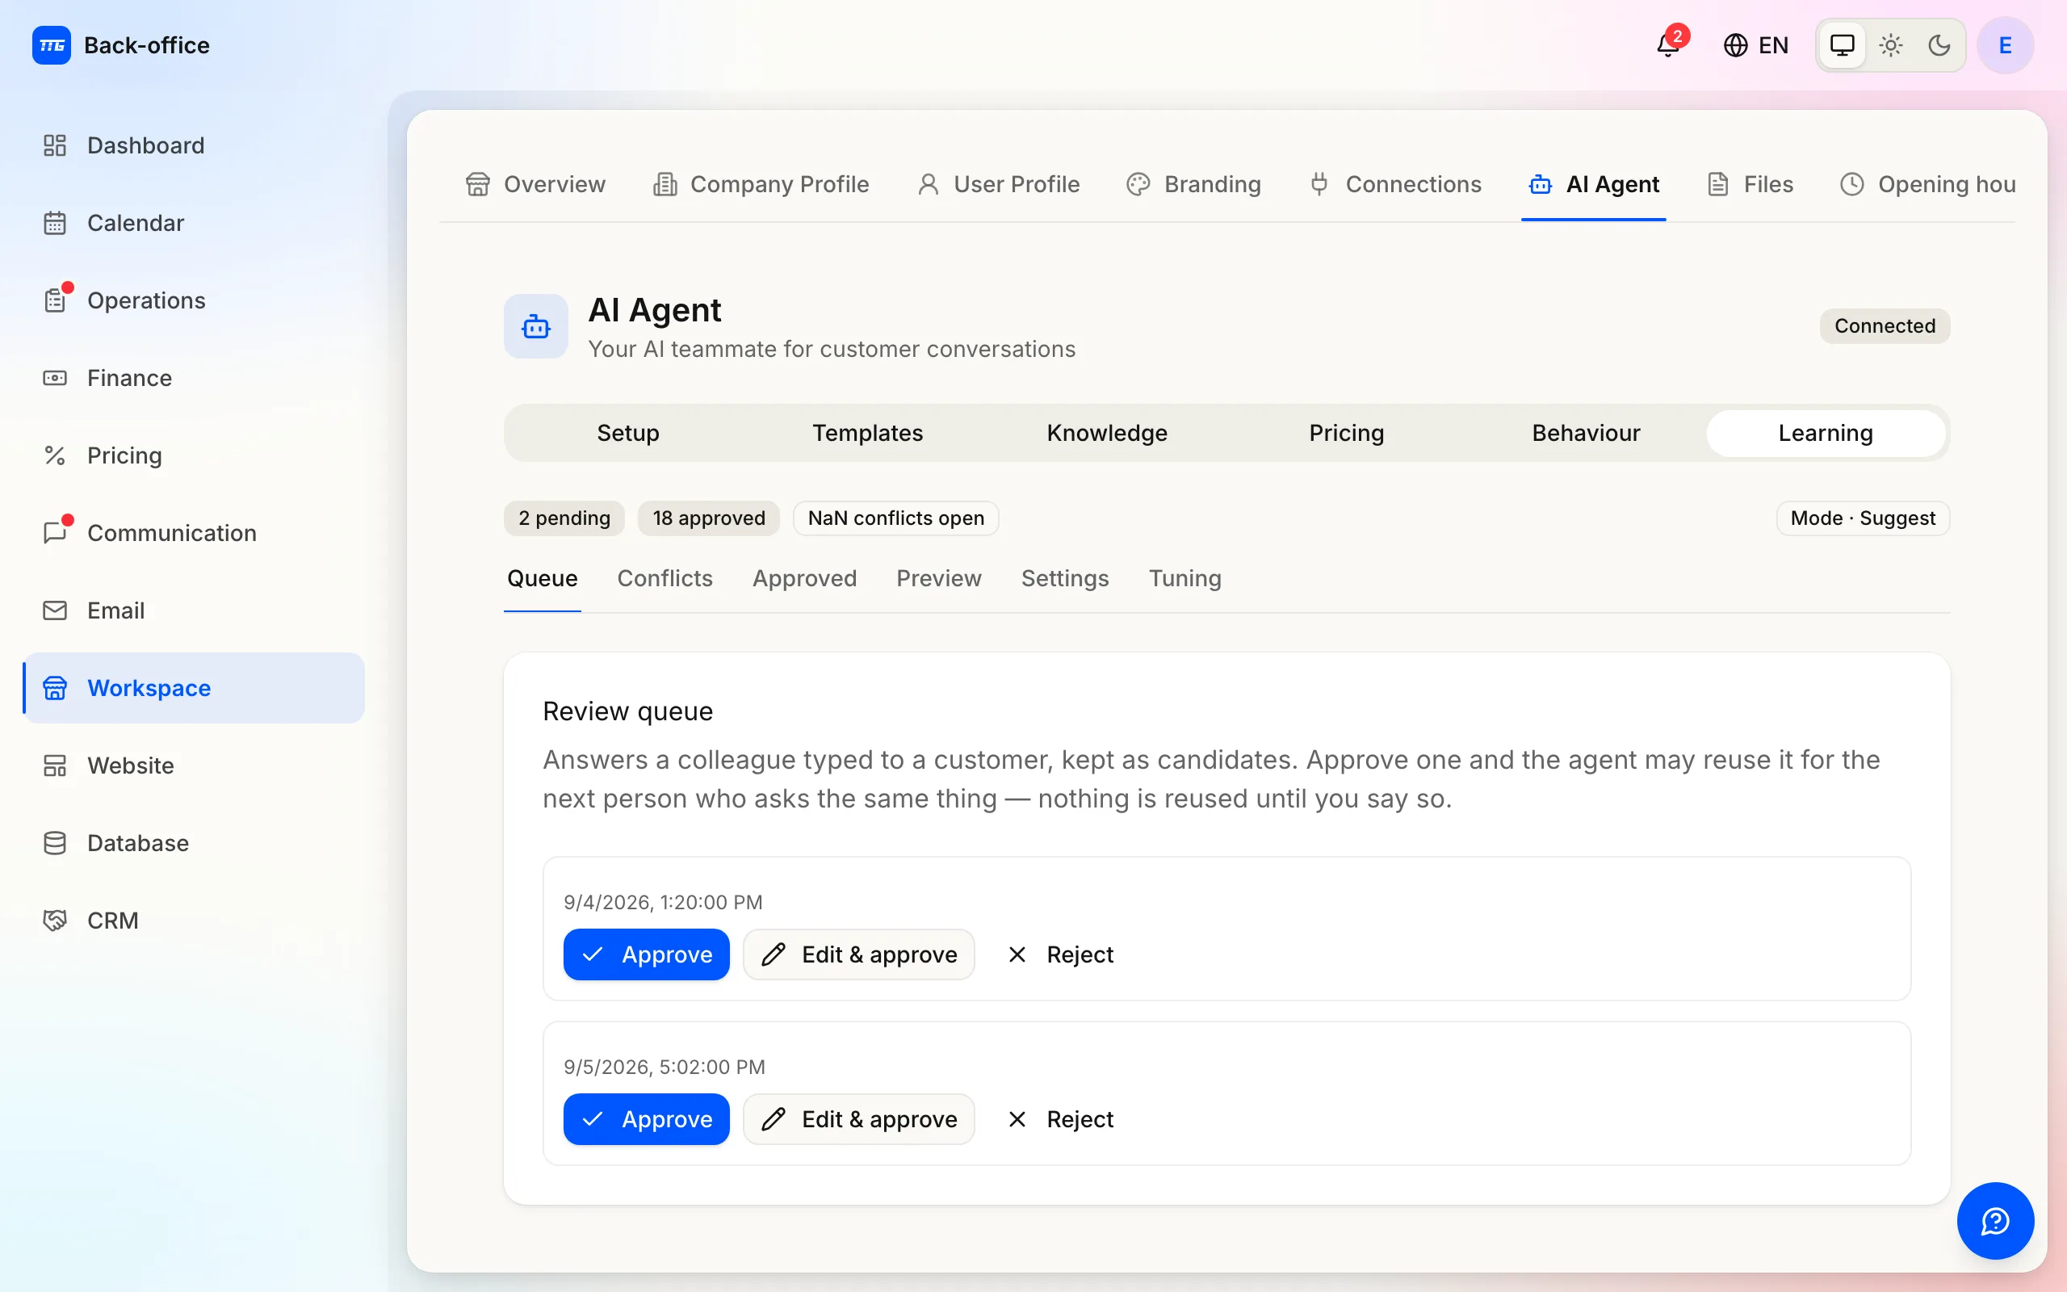Open the Approved sub-tab
2067x1292 pixels.
click(804, 578)
